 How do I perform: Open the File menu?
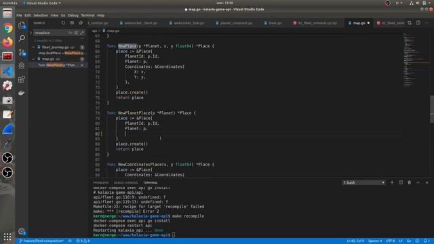tap(19, 16)
